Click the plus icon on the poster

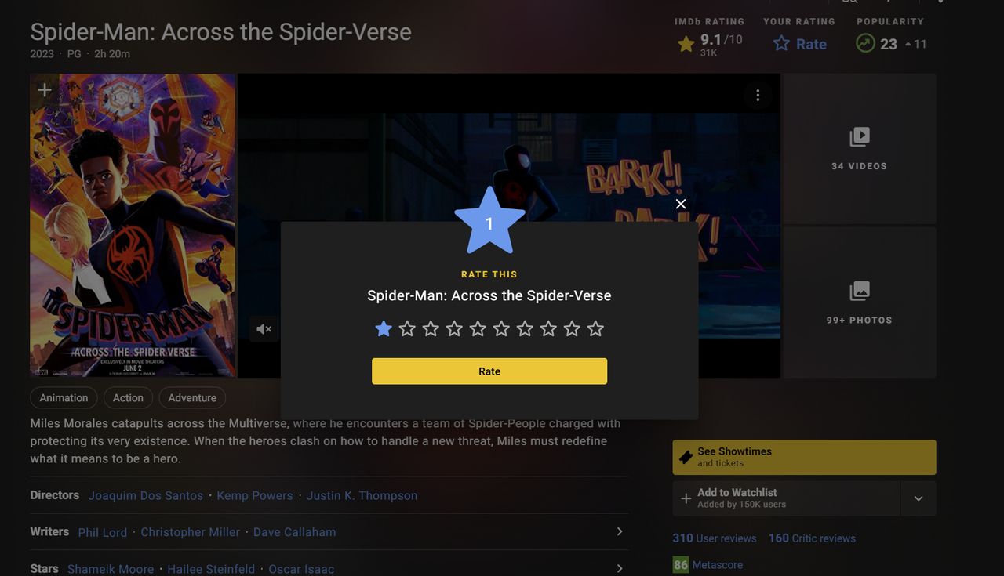[x=45, y=90]
